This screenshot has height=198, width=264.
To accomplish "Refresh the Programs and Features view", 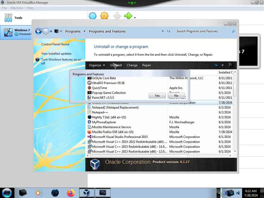I will click(169, 31).
